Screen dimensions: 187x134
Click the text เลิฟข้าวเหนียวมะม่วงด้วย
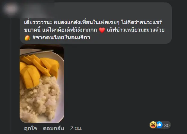click(x=136, y=30)
